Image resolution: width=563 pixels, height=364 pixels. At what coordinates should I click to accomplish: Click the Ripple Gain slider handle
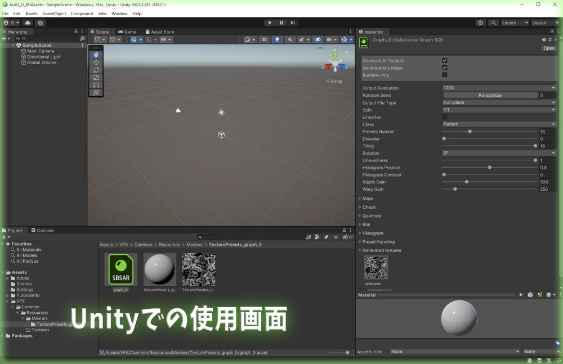click(x=466, y=182)
